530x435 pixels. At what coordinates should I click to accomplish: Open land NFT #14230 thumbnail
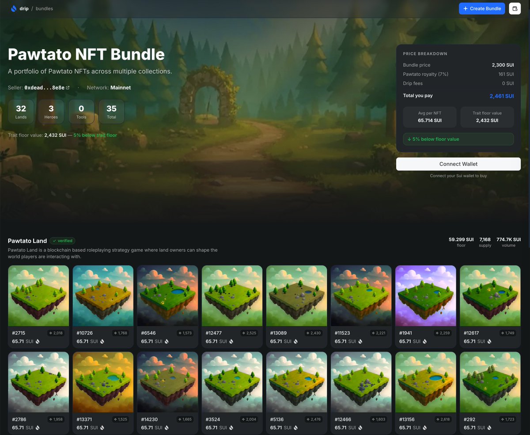(167, 382)
